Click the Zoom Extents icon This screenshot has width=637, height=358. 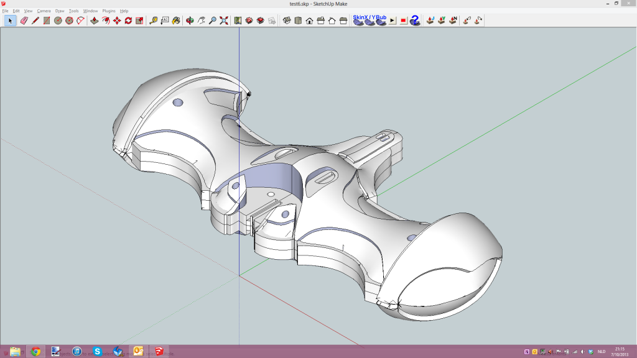coord(224,21)
